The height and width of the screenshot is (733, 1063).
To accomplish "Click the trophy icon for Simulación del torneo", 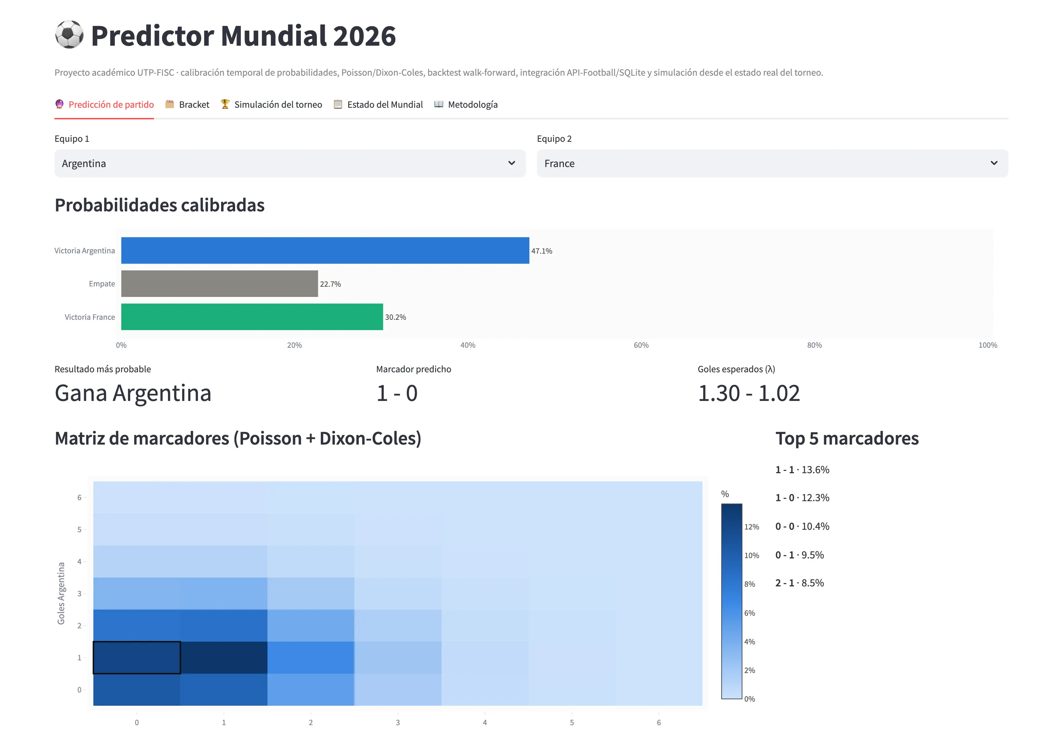I will 225,104.
